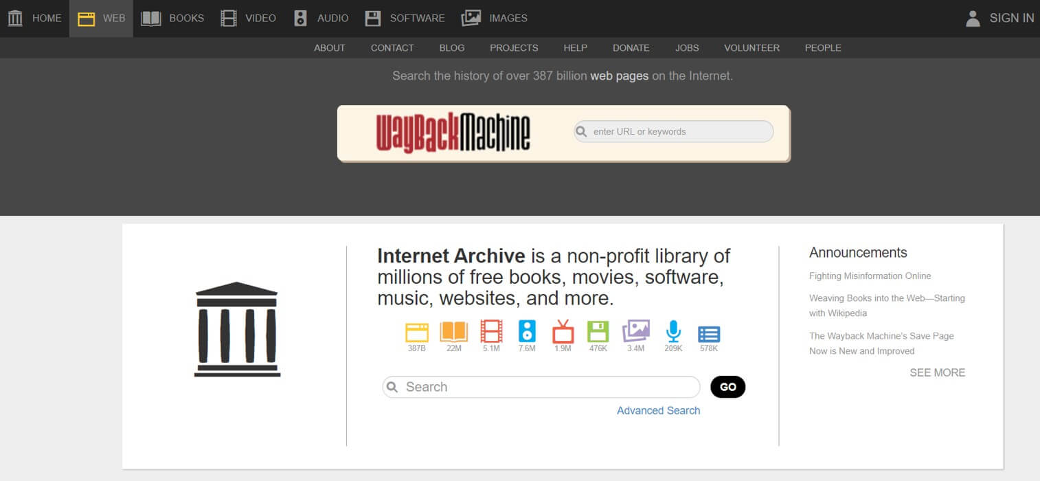Image resolution: width=1040 pixels, height=481 pixels.
Task: Click the highlighted 'web pages' link
Action: pyautogui.click(x=620, y=76)
